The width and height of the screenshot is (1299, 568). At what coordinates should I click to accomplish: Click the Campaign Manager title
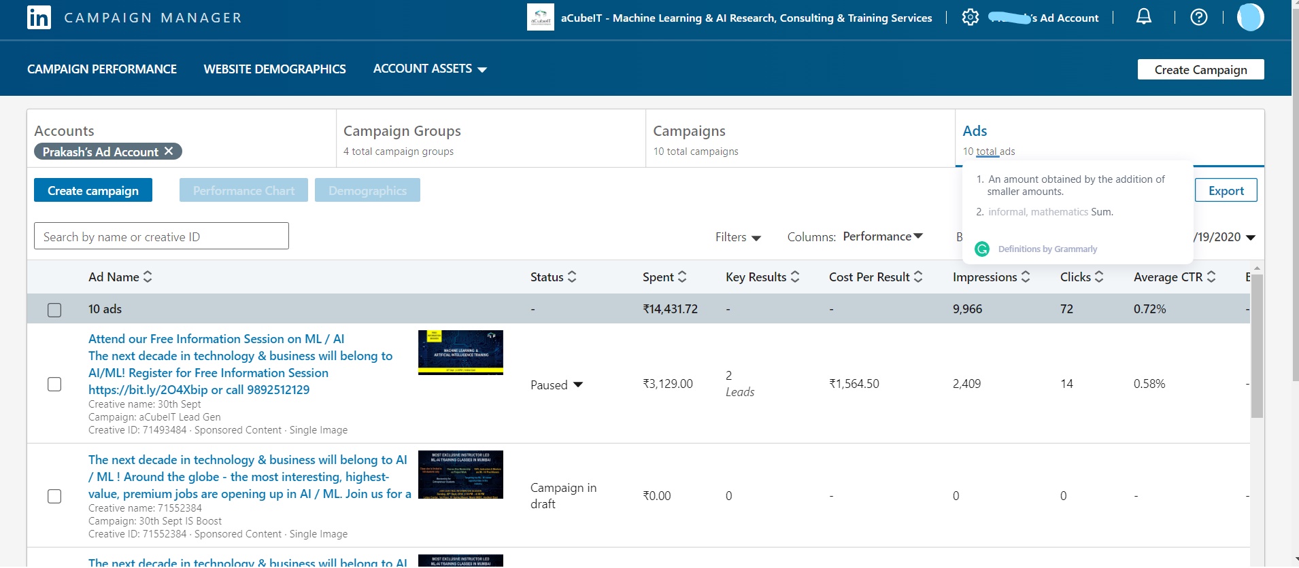pyautogui.click(x=153, y=18)
